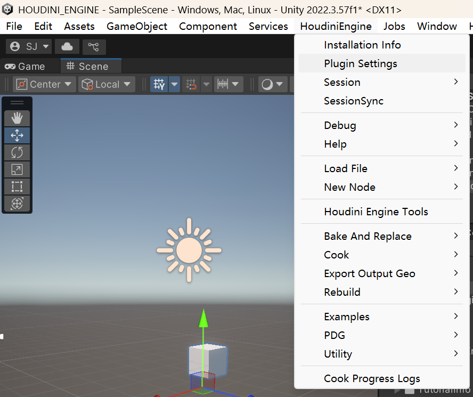Expand the PDG submenu
Screen dimensions: 473x397
(335, 335)
